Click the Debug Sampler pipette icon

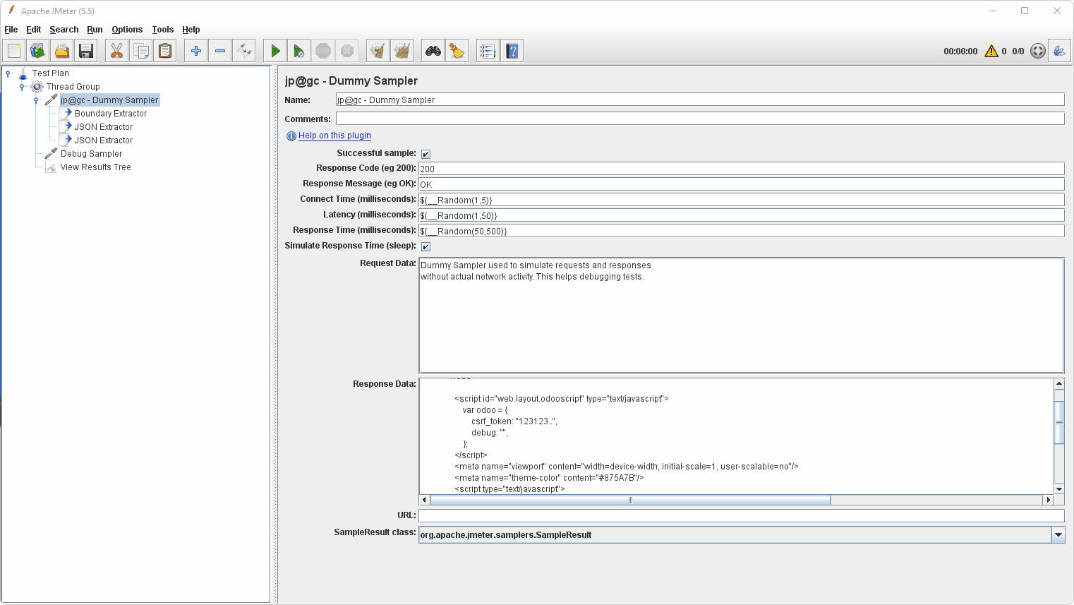pyautogui.click(x=51, y=153)
